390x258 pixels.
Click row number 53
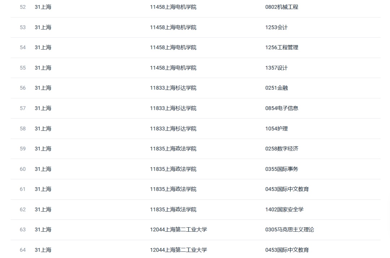coord(23,27)
